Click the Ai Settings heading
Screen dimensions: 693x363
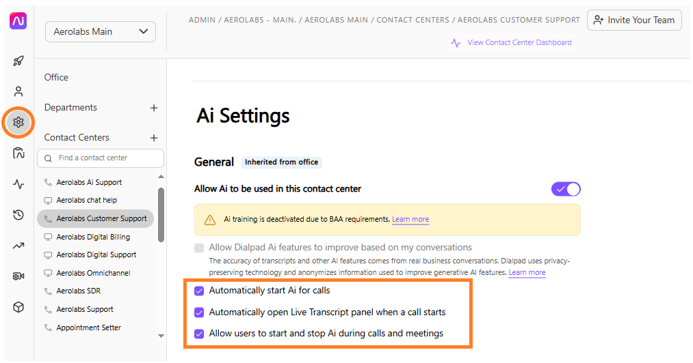pyautogui.click(x=243, y=116)
